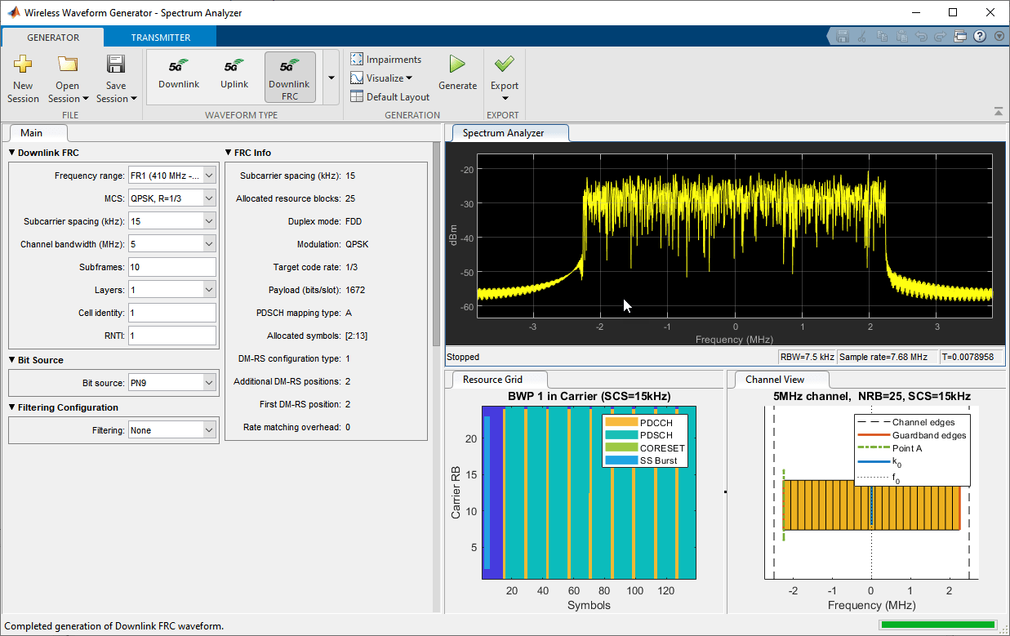Minimize the toolstrip with collapse arrow
Viewport: 1010px width, 636px height.
click(998, 112)
